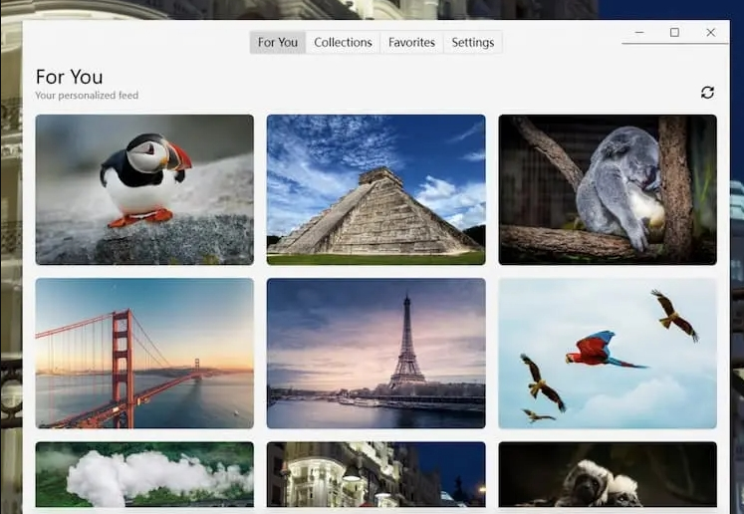744x514 pixels.
Task: Open the Favorites tab
Action: click(x=411, y=43)
